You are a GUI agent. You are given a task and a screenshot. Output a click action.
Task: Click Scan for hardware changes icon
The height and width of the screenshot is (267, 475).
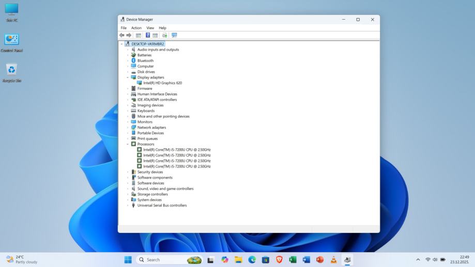pos(174,35)
